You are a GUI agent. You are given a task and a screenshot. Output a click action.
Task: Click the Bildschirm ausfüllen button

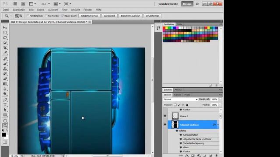point(130,16)
